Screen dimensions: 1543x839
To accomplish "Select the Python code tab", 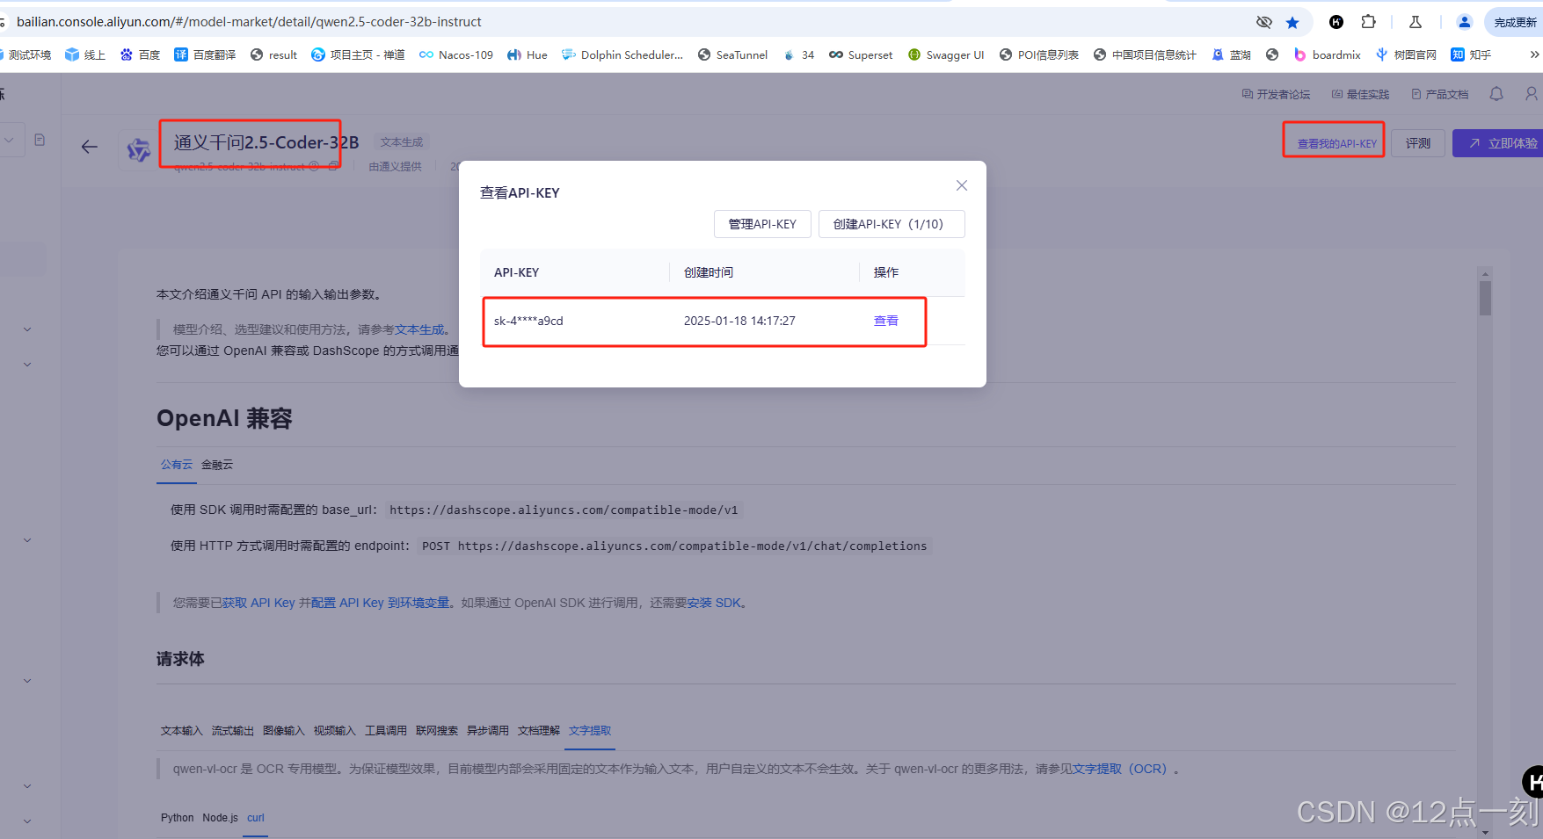I will click(178, 818).
